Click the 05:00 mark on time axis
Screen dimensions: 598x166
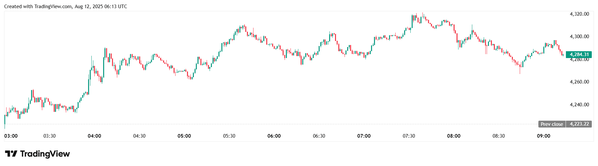click(184, 136)
